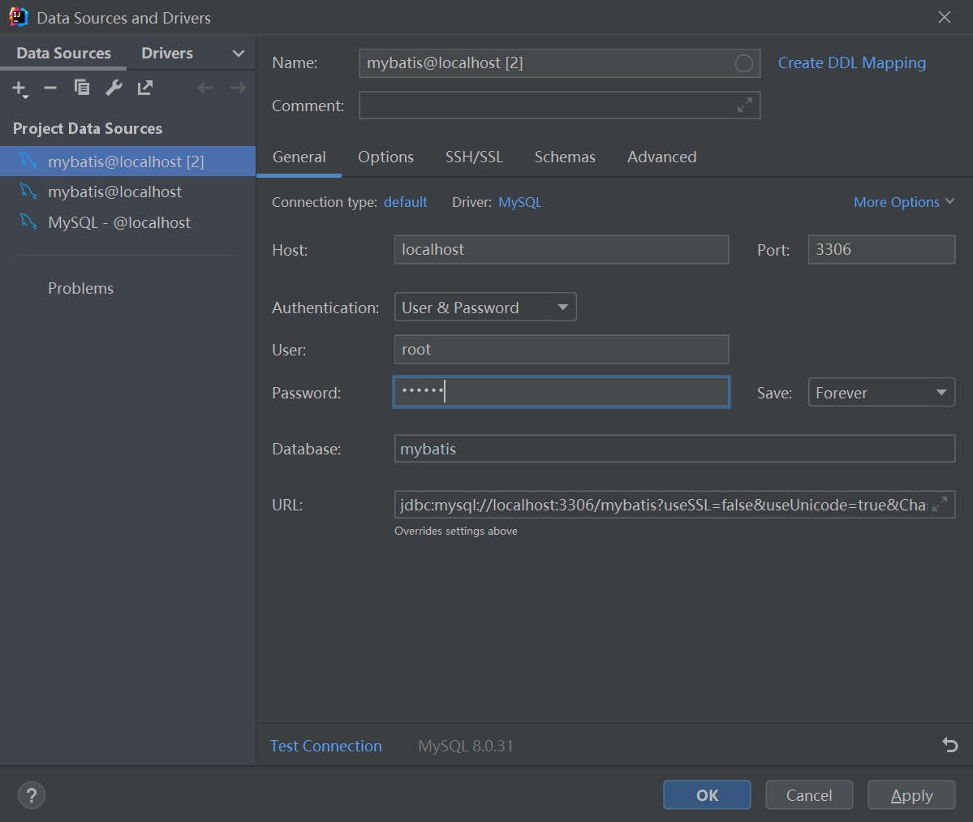Image resolution: width=973 pixels, height=822 pixels.
Task: Expand the URL field editor
Action: coord(940,504)
